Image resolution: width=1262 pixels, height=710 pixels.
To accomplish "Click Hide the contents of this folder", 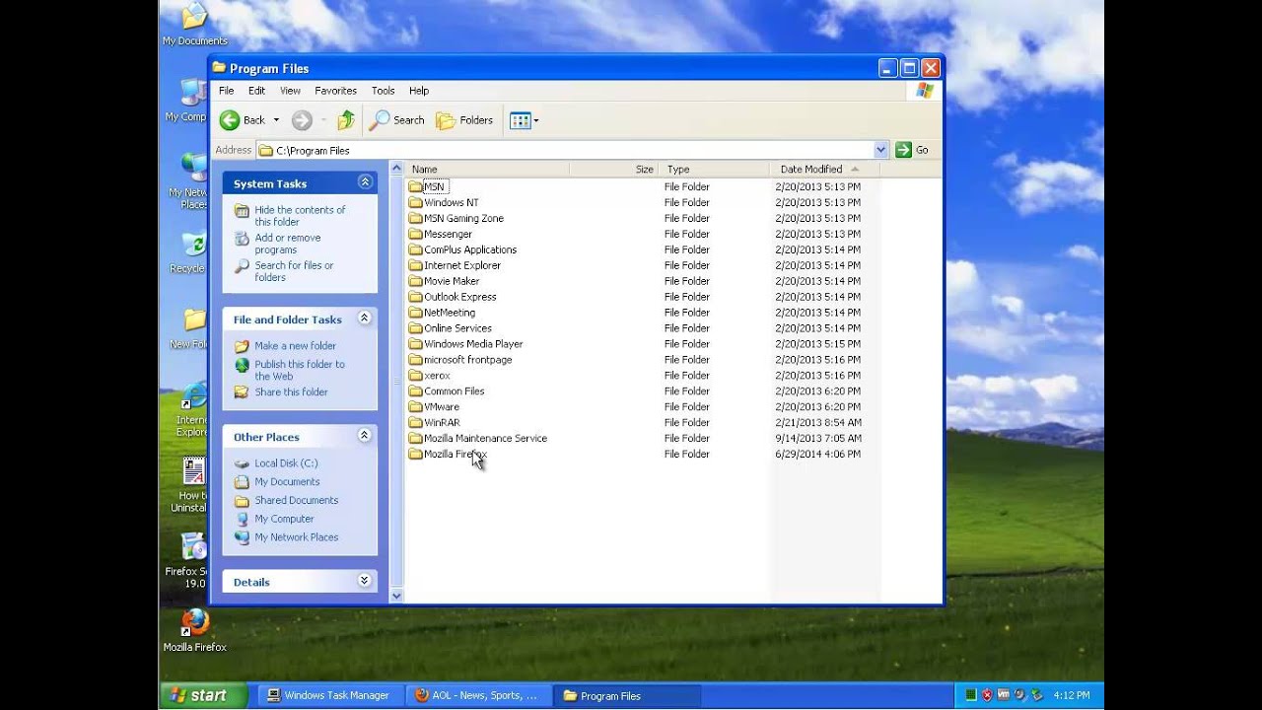I will coord(300,216).
